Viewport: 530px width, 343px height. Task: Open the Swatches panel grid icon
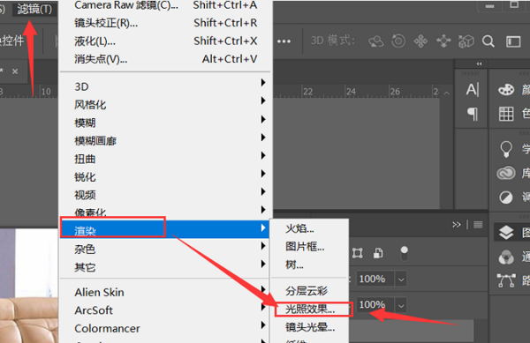pos(506,114)
